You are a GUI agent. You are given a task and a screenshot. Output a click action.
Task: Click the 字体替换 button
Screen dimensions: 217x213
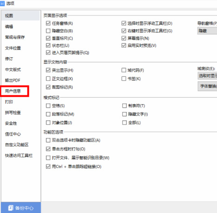point(207,86)
